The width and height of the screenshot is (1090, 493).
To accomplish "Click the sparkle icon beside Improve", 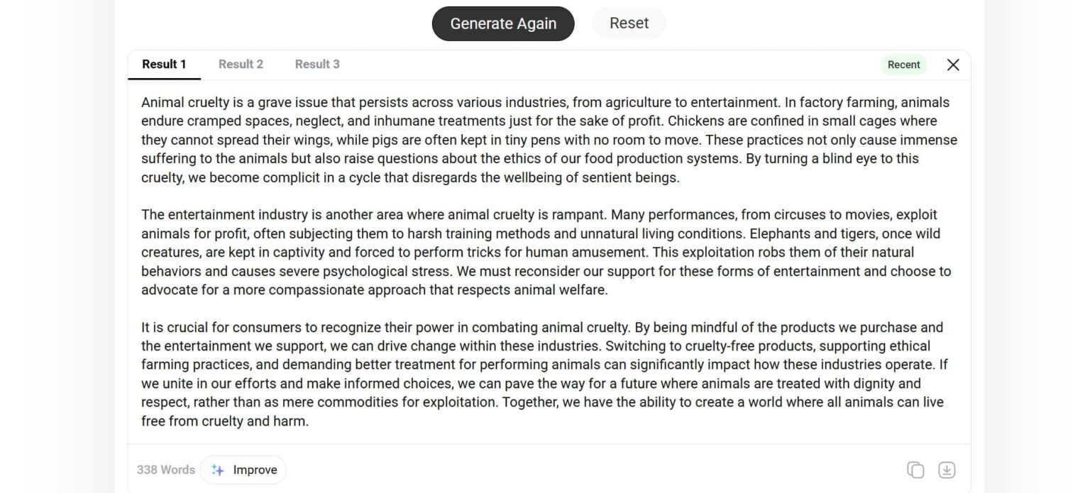I will [218, 470].
